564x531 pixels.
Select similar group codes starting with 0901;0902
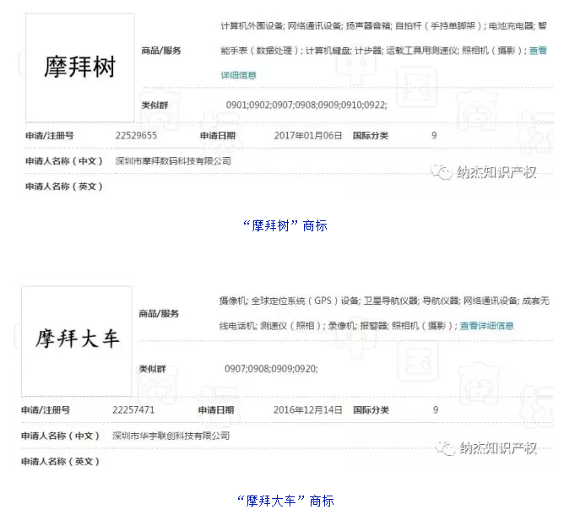click(x=306, y=105)
